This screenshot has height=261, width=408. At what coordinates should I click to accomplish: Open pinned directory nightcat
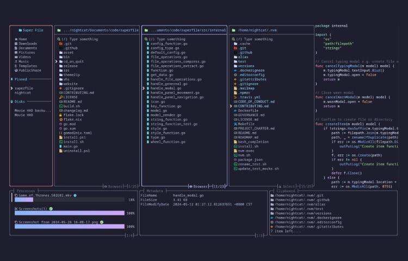[23, 92]
